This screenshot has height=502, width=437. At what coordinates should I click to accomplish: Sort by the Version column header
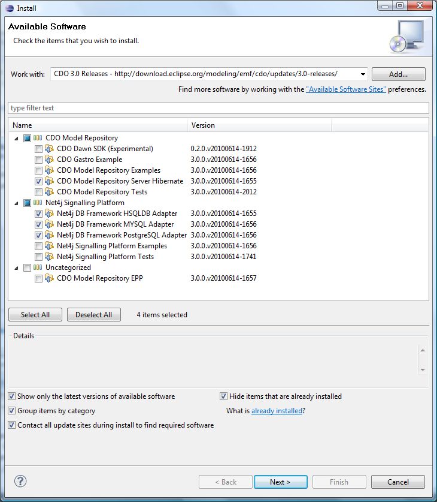pyautogui.click(x=260, y=125)
